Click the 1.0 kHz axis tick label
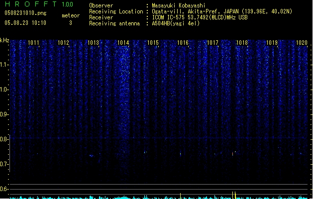The height and width of the screenshot is (199, 313). coord(4,90)
